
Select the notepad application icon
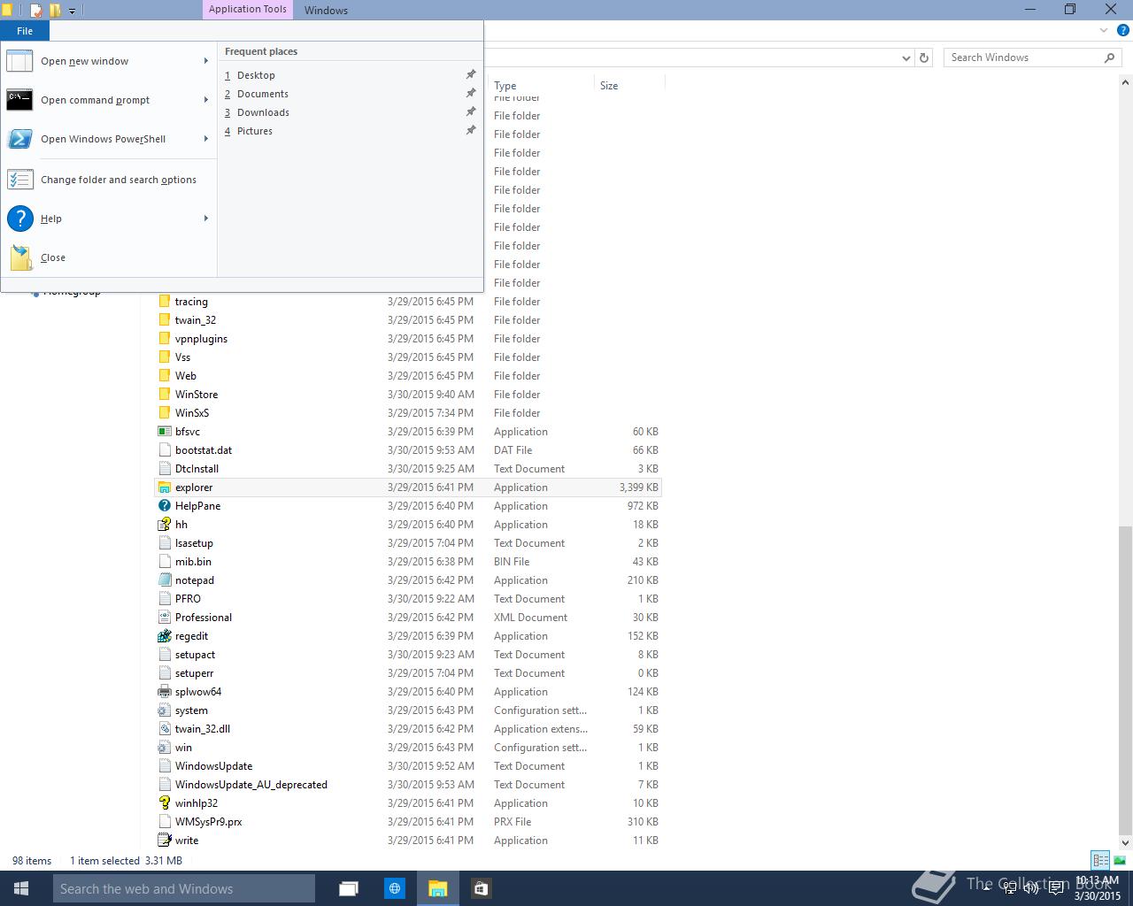pos(164,580)
